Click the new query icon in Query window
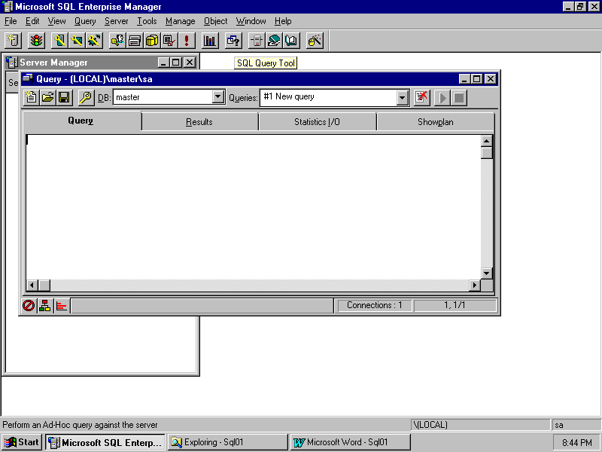 pyautogui.click(x=31, y=97)
